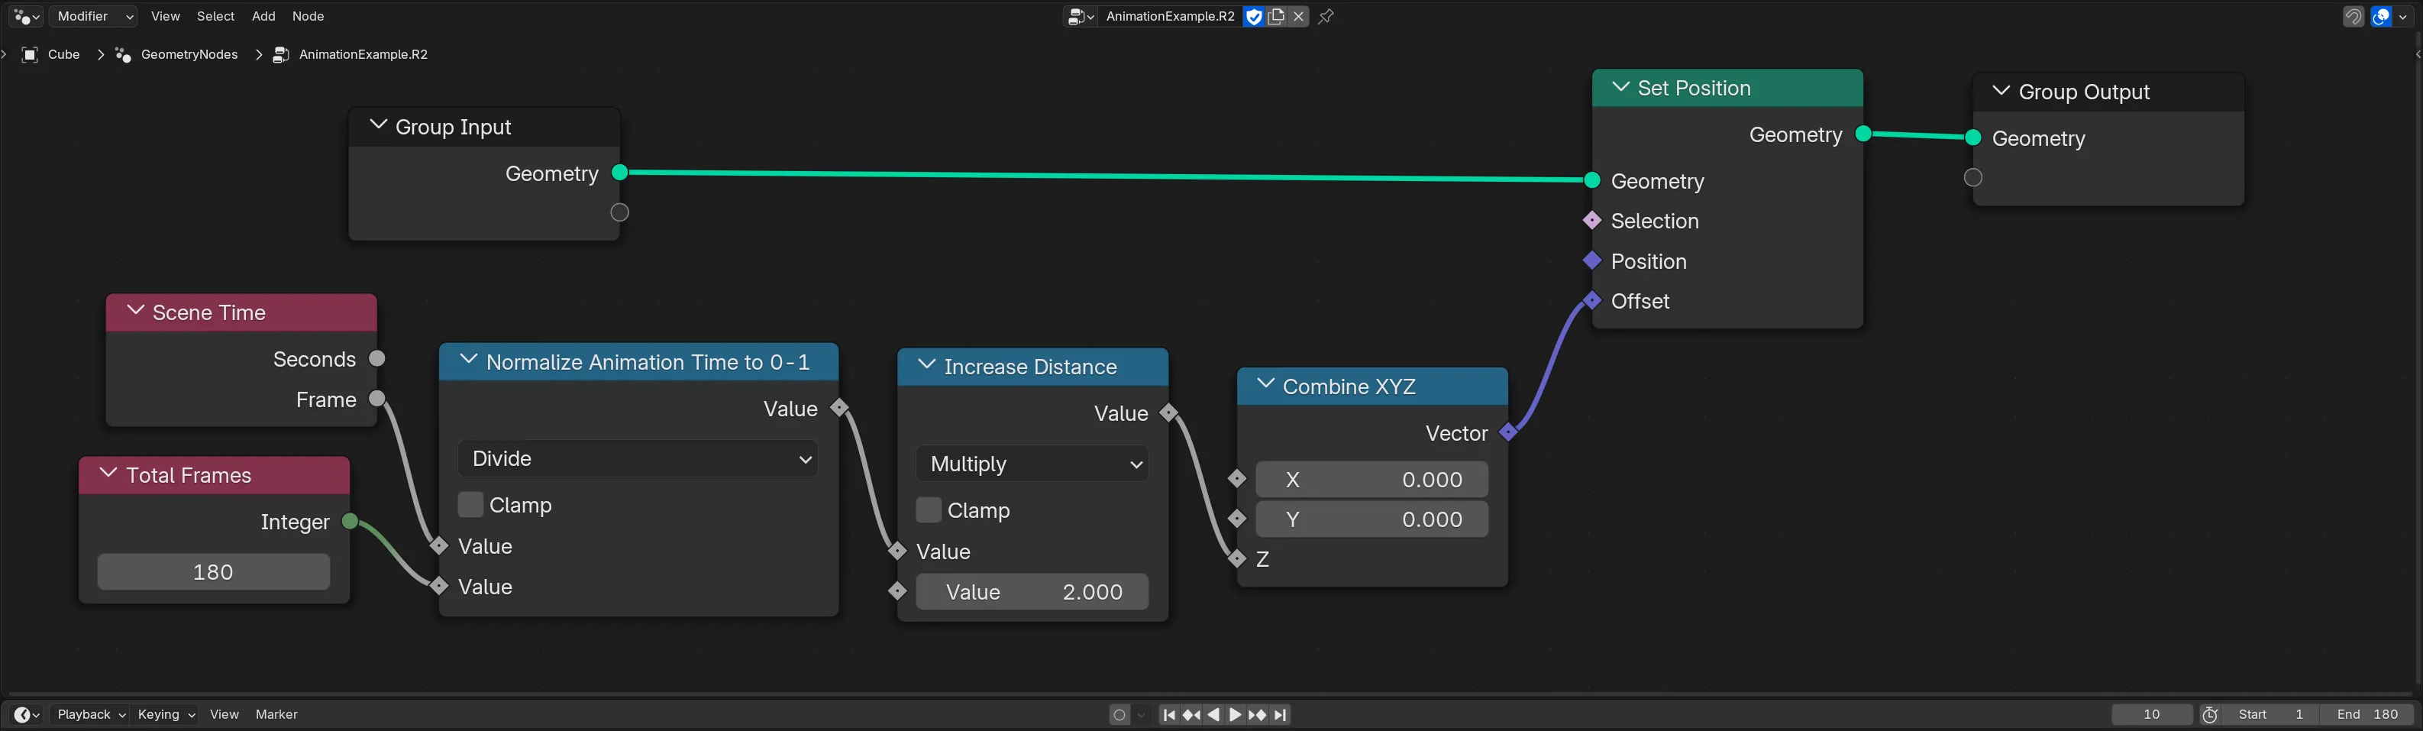
Task: Enable Clamp in Normalize Animation Time node
Action: click(470, 505)
